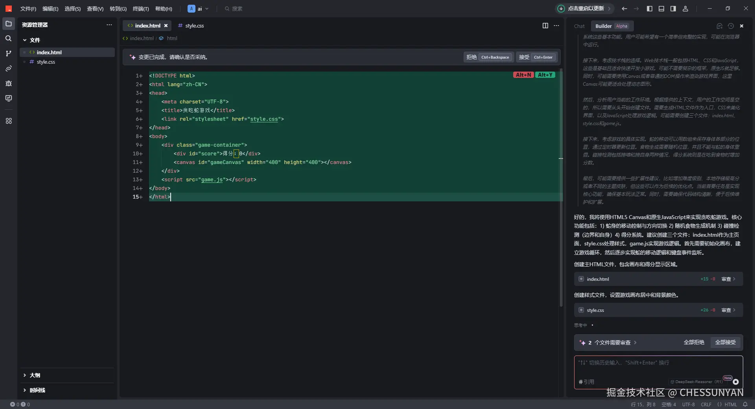The height and width of the screenshot is (409, 755).
Task: Open notifications bell in status bar
Action: [745, 404]
